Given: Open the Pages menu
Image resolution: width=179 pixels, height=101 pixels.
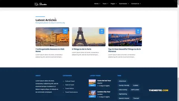Looking at the screenshot, I should [113, 4].
